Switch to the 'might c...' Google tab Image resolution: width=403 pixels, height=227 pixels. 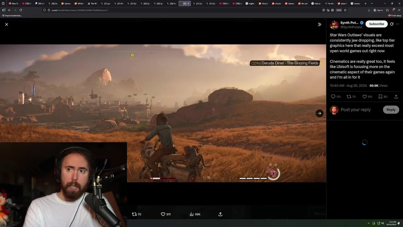coord(251,3)
